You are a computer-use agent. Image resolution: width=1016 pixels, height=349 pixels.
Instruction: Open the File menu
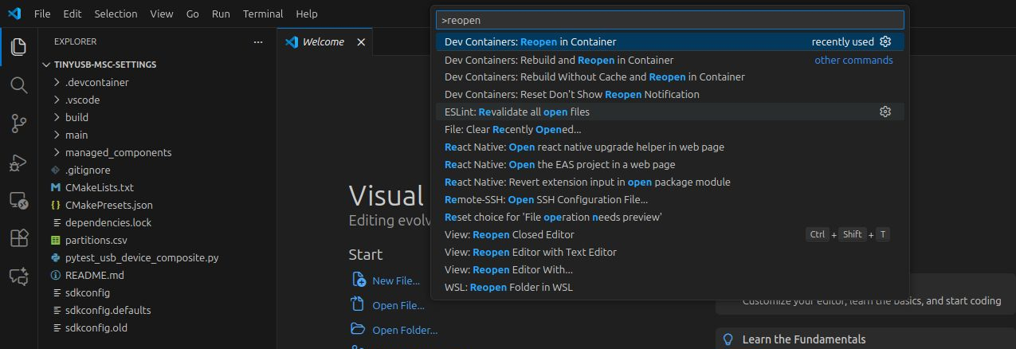42,14
